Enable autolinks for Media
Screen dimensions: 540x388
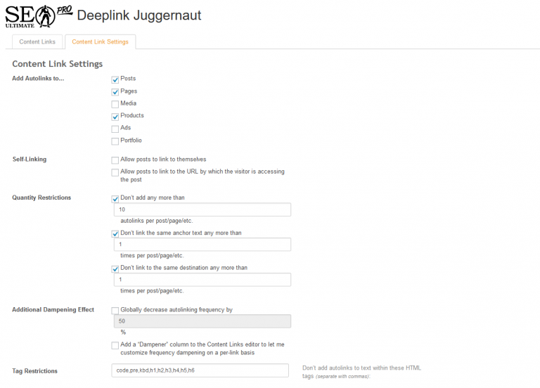tap(115, 104)
